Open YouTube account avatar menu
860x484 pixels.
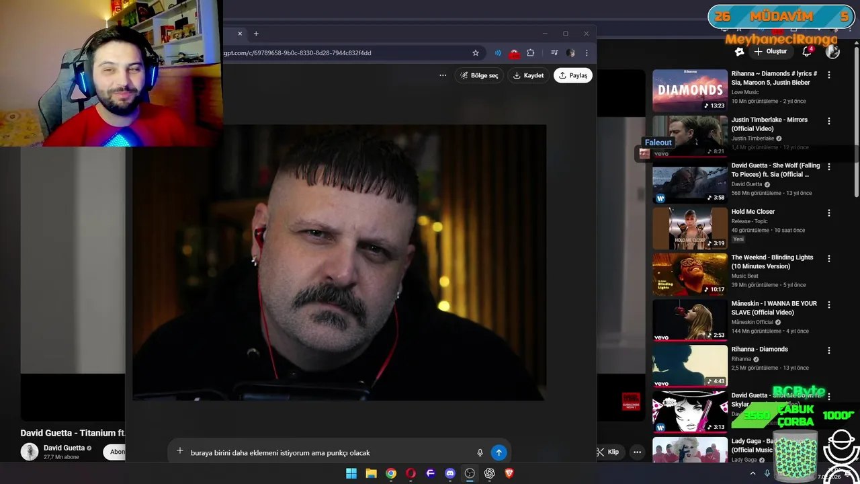click(832, 52)
